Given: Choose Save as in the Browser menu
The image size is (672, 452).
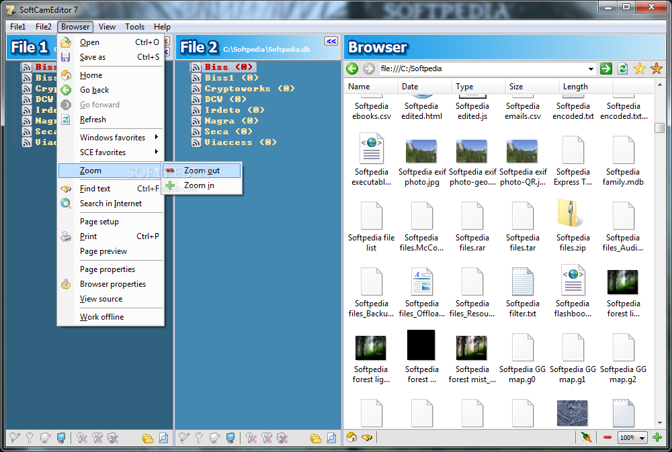Looking at the screenshot, I should 111,57.
